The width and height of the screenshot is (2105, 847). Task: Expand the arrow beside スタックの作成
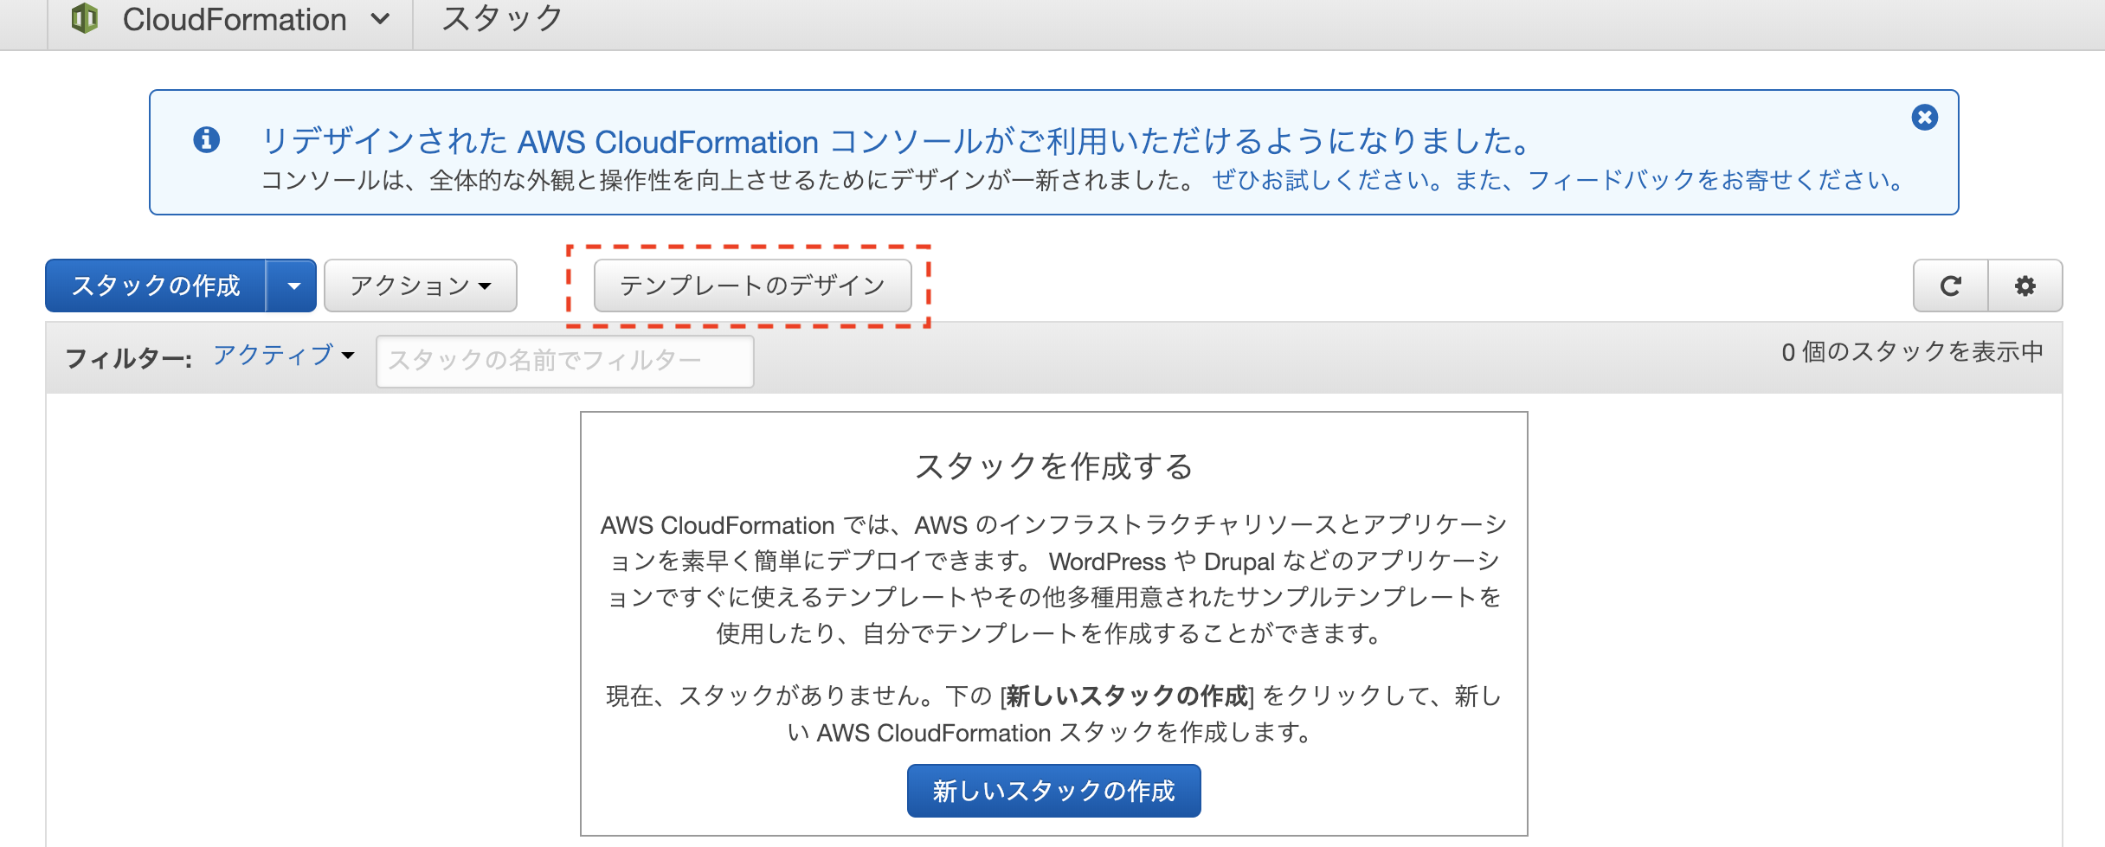click(x=293, y=286)
